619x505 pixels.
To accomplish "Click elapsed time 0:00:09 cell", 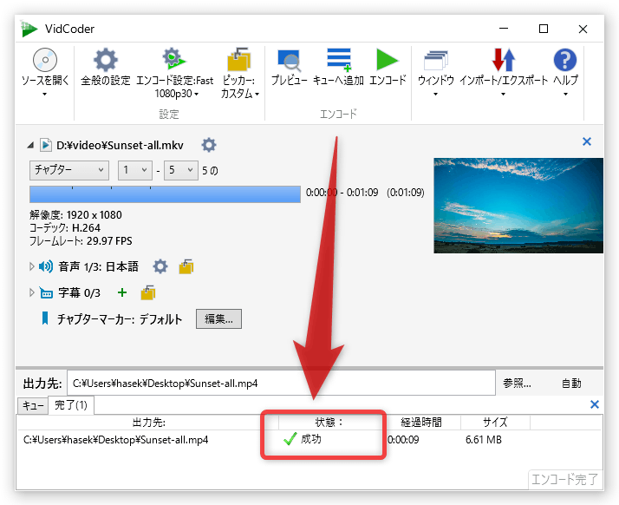I will pos(403,440).
